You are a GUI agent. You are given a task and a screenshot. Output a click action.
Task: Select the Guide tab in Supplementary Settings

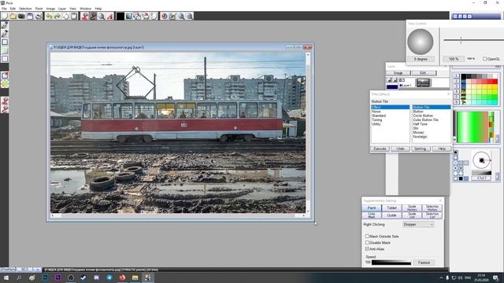coord(391,215)
